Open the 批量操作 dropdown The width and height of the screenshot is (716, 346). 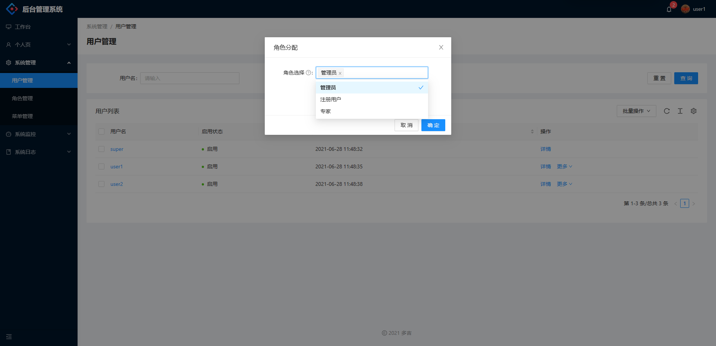coord(636,111)
